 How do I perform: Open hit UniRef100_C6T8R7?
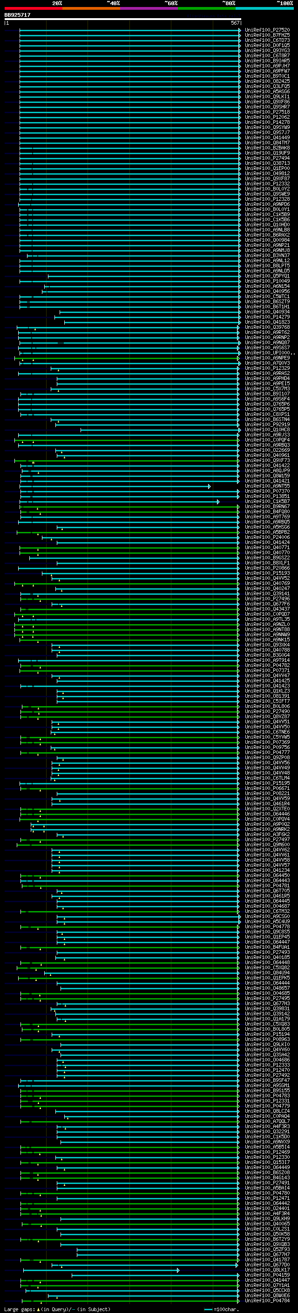267,55
